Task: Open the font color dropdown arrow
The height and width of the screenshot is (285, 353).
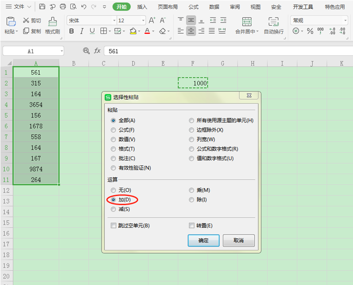Action: point(153,31)
